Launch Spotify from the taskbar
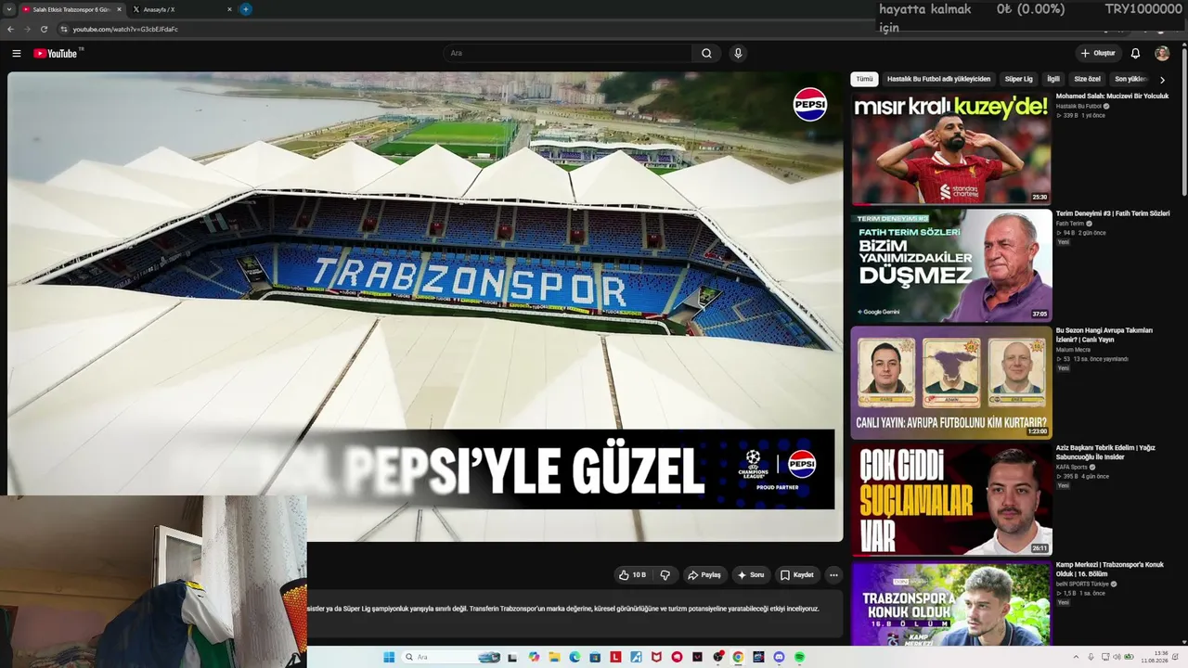This screenshot has height=668, width=1188. coord(799,657)
